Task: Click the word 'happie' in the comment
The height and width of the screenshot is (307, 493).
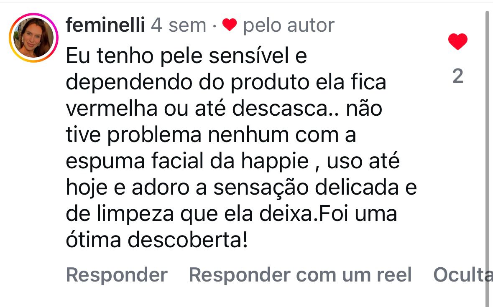Action: pyautogui.click(x=276, y=162)
